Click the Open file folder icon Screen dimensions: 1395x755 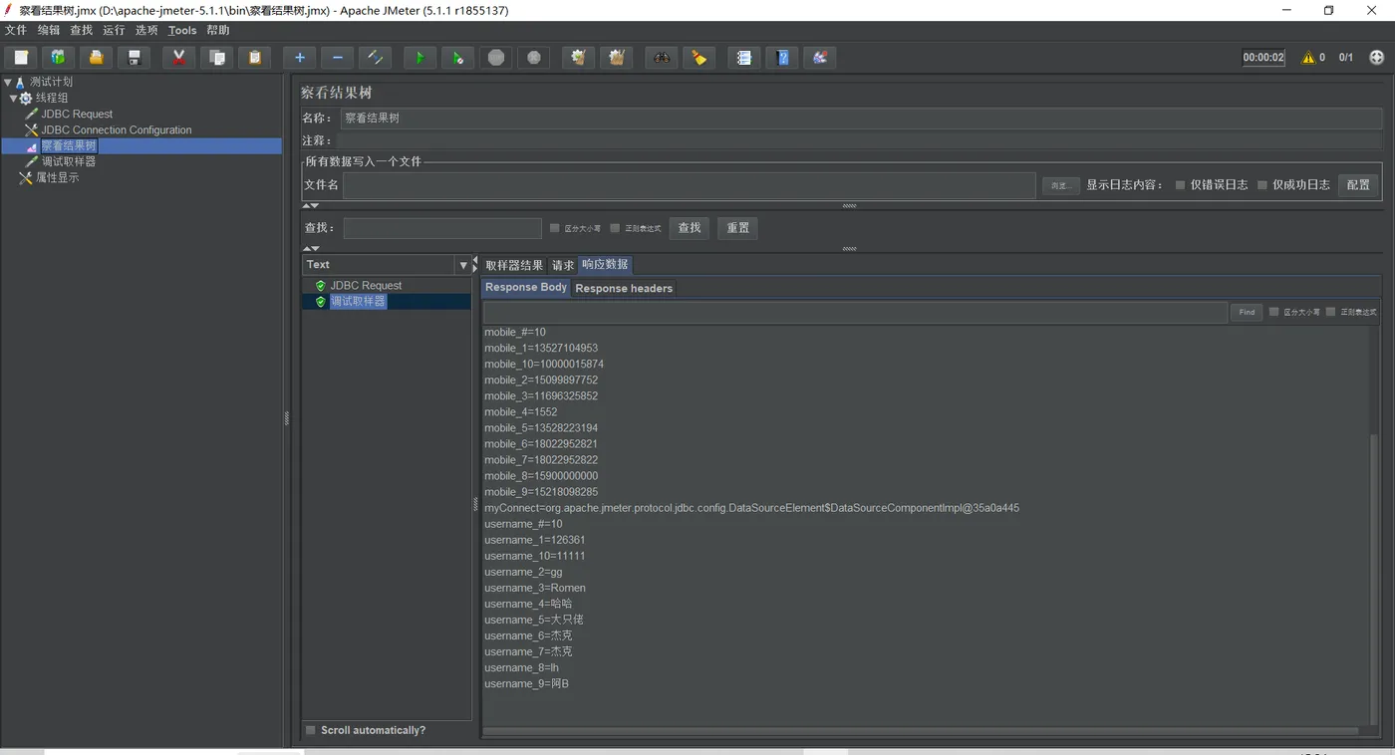96,58
